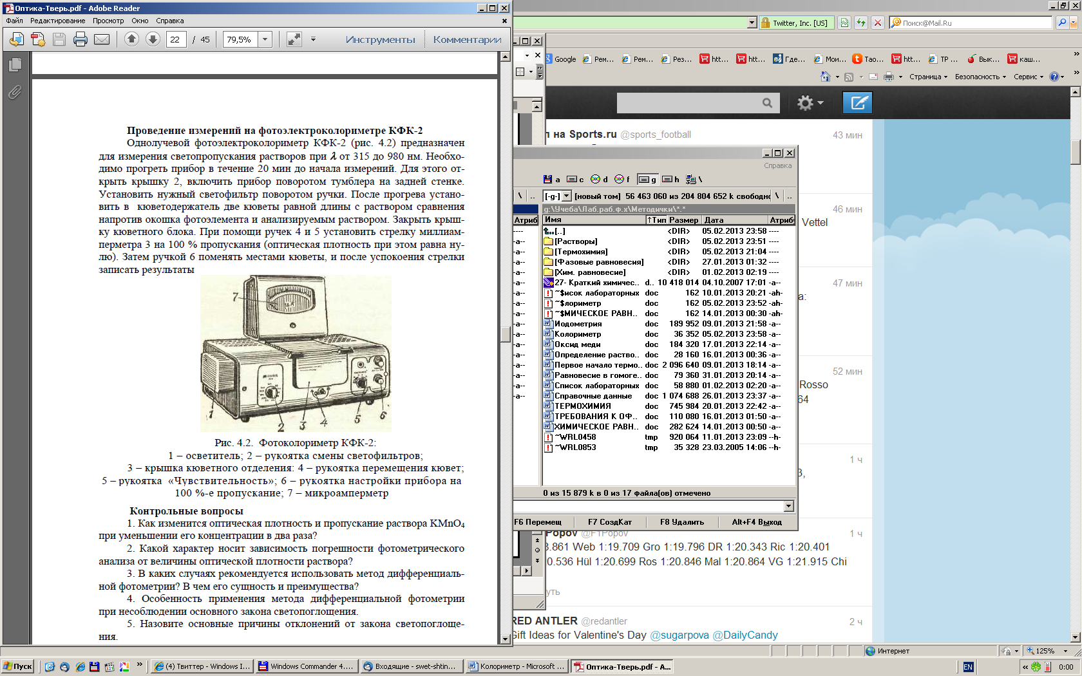This screenshot has height=676, width=1082.
Task: Click the compose new tweet button
Action: pyautogui.click(x=858, y=103)
